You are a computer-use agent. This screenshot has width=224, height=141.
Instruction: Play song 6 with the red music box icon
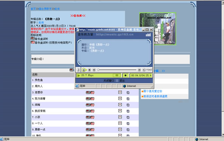tap(92, 111)
